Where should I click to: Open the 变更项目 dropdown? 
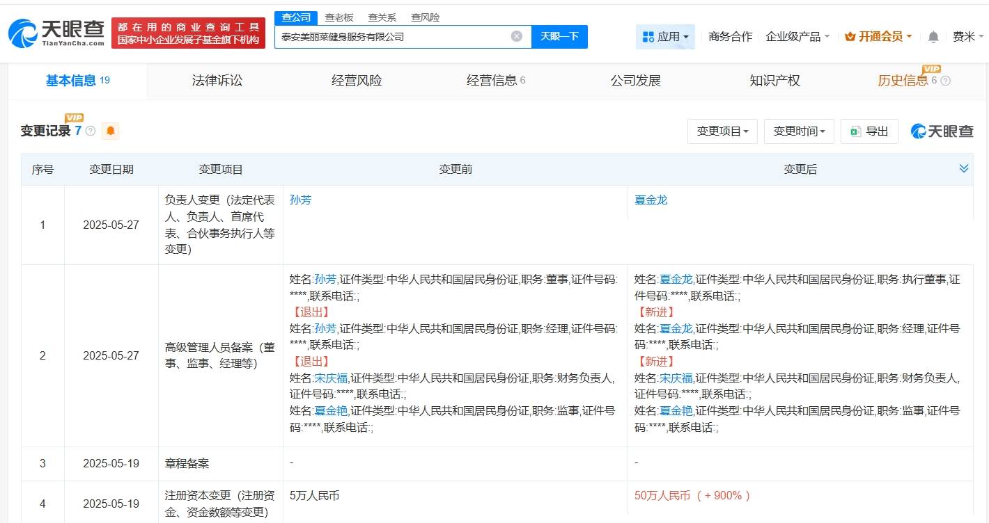(x=722, y=131)
